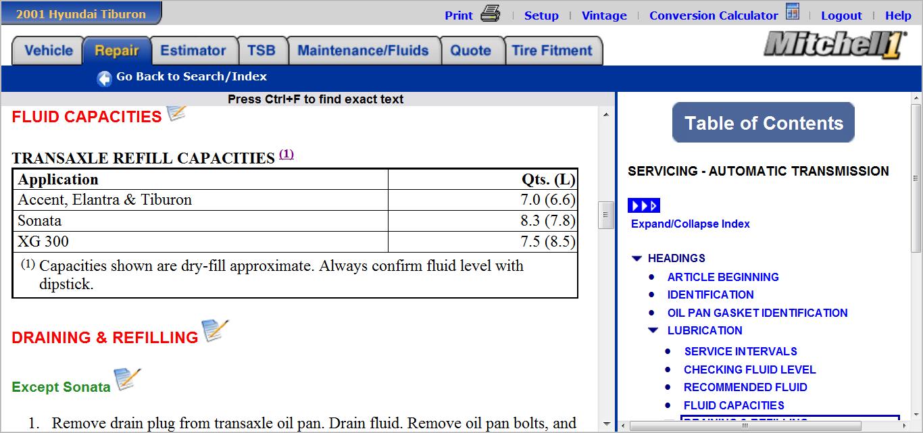
Task: Click the '7.0 (6.6)' capacity value
Action: [x=548, y=200]
